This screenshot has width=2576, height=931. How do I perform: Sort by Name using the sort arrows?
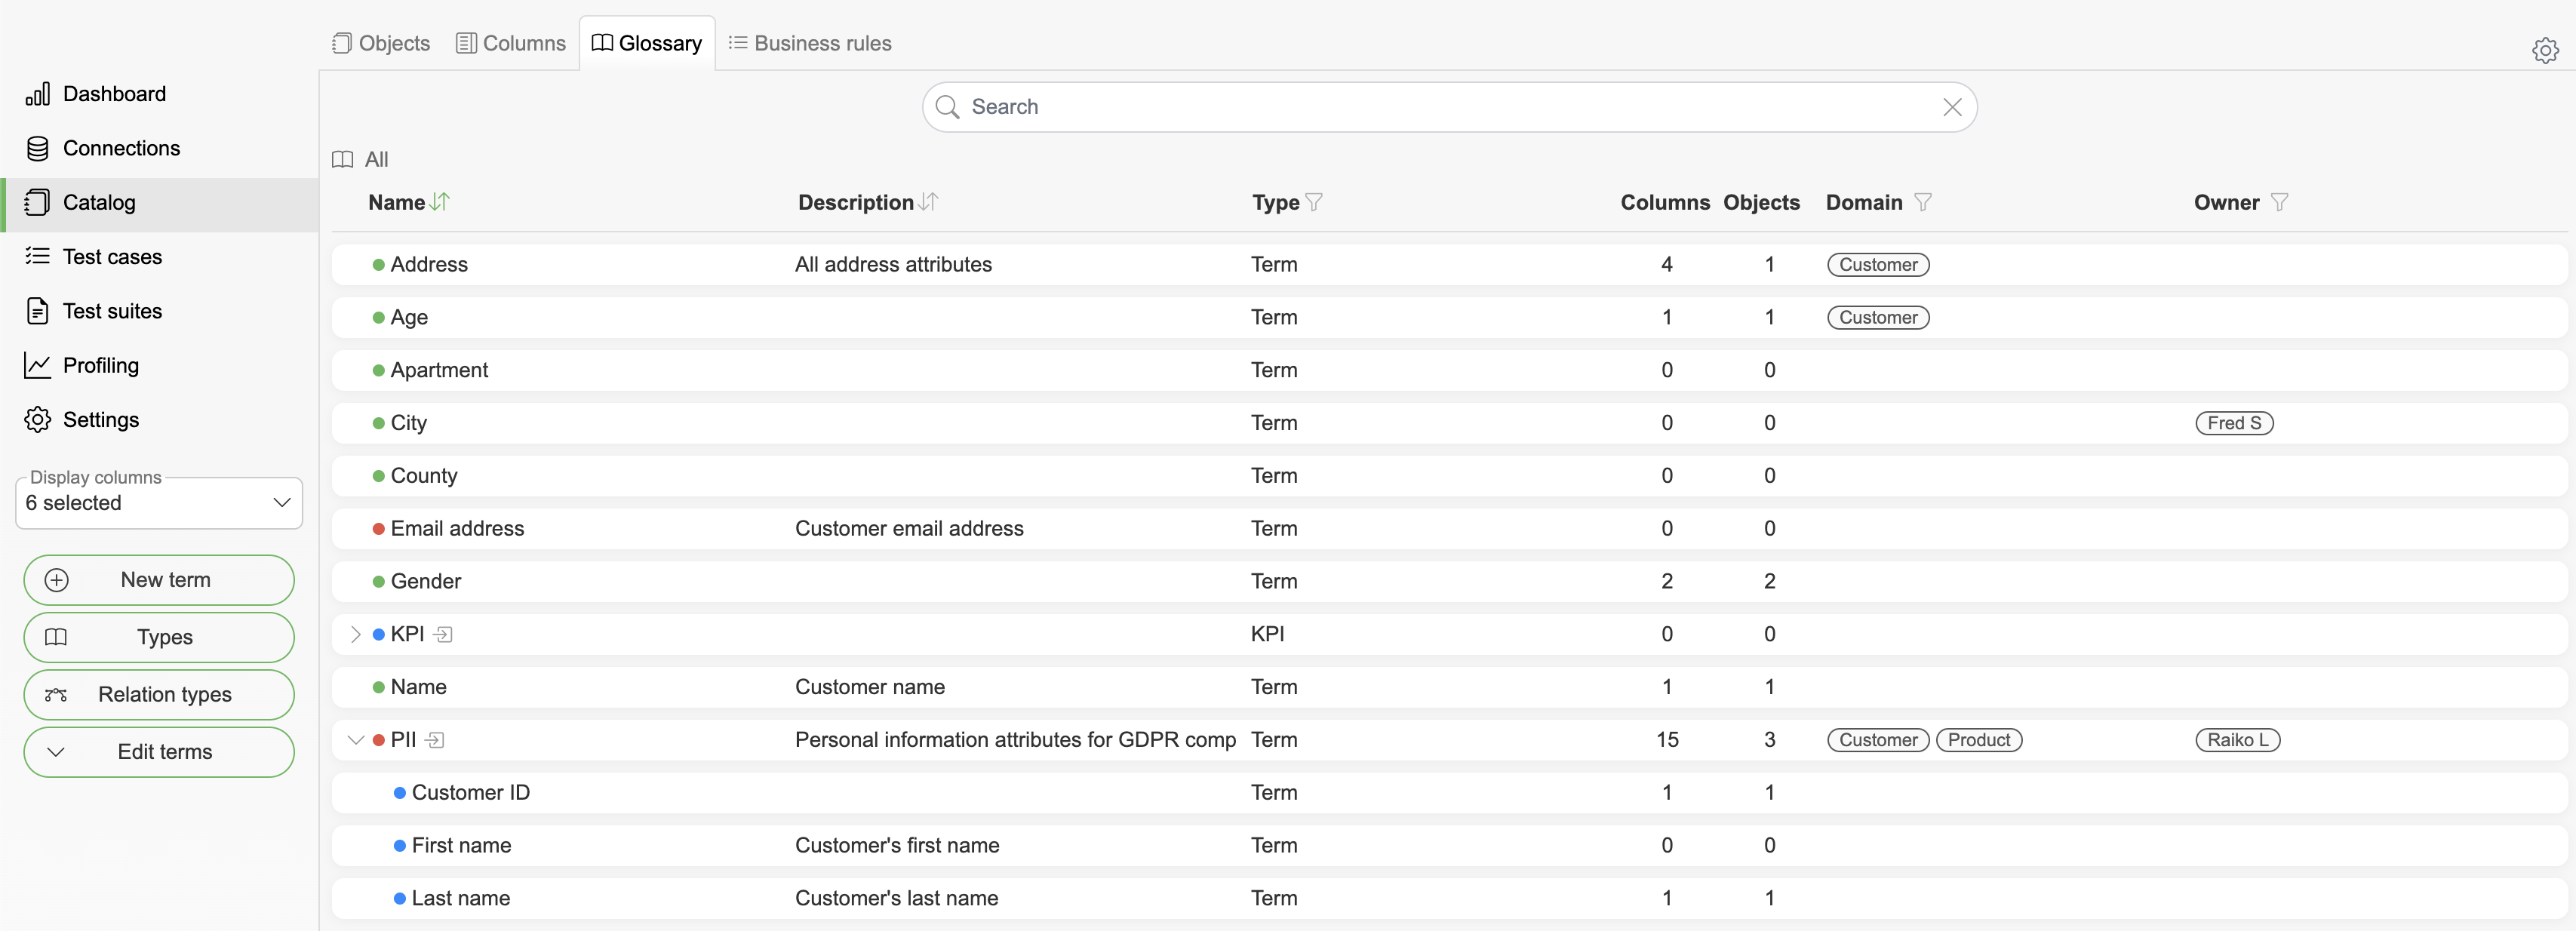pyautogui.click(x=439, y=202)
